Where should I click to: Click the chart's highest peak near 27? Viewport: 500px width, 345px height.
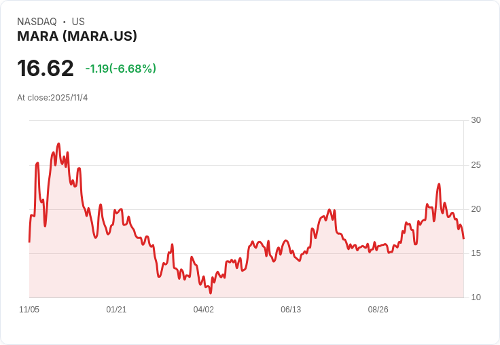58,144
